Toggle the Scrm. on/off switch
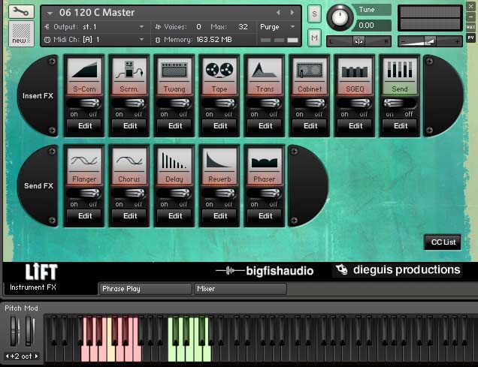The height and width of the screenshot is (367, 478). [x=129, y=104]
